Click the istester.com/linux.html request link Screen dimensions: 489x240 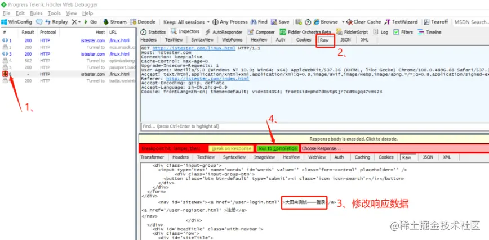(193, 48)
